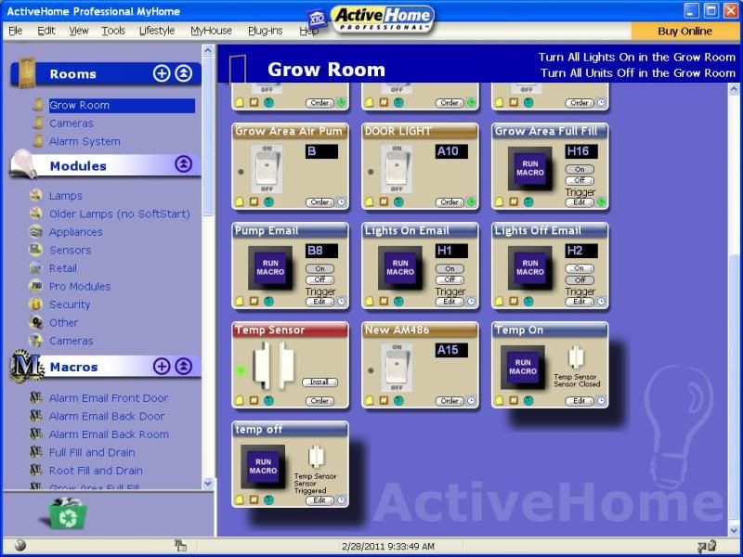Toggle the New AM486 switch

397,368
